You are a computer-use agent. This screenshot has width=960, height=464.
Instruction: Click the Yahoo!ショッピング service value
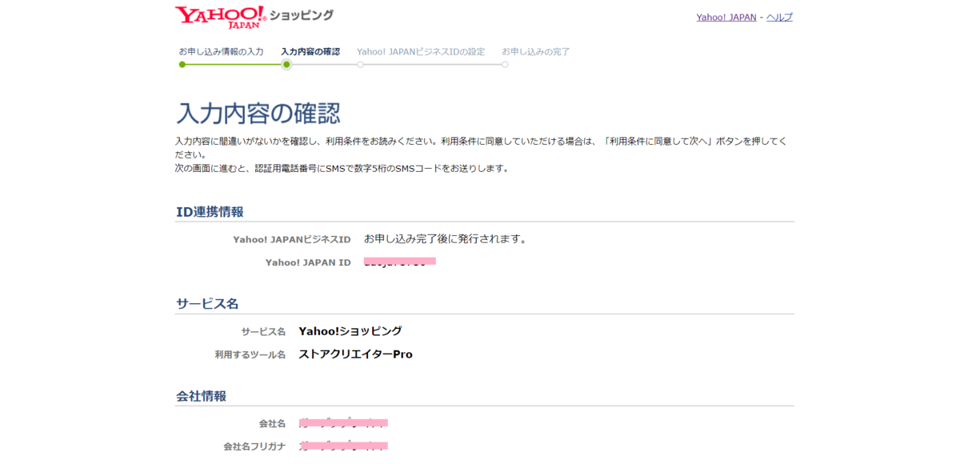[350, 331]
